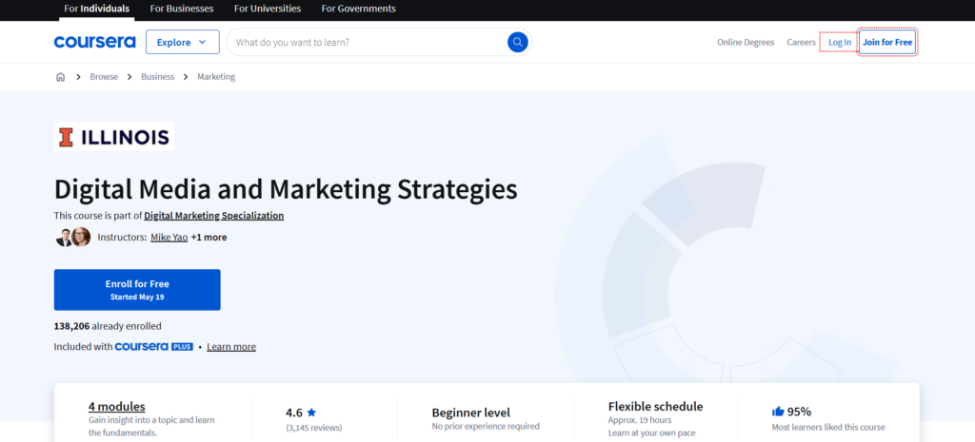
Task: Go to Browse breadcrumb
Action: (104, 77)
